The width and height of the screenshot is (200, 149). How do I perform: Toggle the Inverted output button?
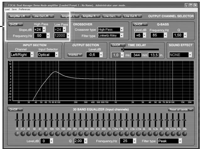point(75,55)
